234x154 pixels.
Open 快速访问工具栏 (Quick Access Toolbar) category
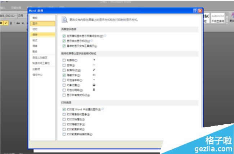coord(42,63)
